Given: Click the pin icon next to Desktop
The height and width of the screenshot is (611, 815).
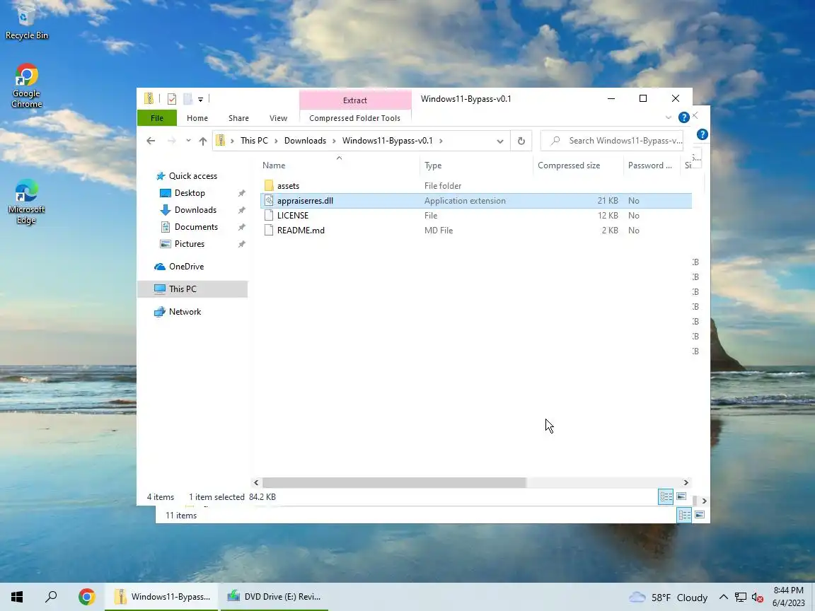Looking at the screenshot, I should click(x=242, y=193).
